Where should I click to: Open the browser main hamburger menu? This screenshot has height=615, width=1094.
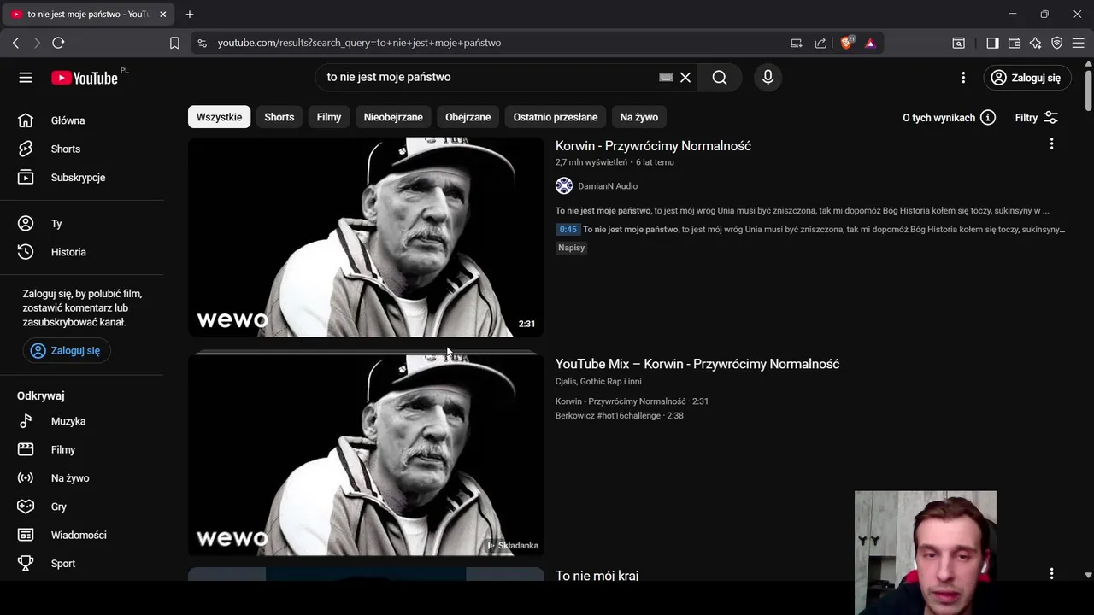tap(1078, 43)
